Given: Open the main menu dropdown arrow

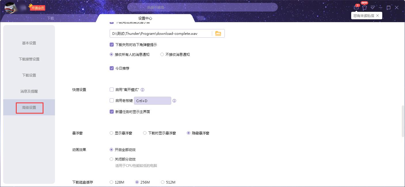Looking at the screenshot, I should [x=372, y=7].
